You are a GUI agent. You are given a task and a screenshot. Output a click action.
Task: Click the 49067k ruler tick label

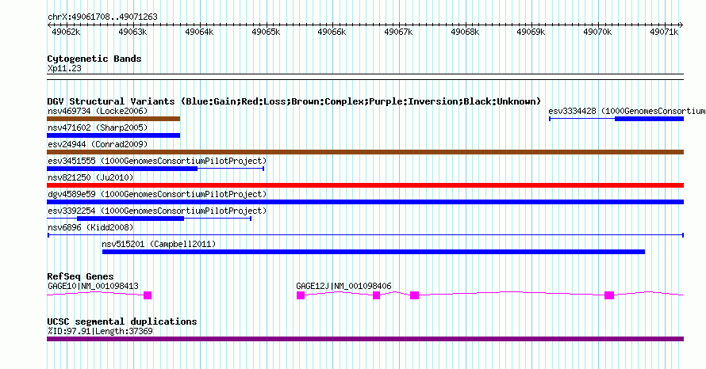point(398,32)
